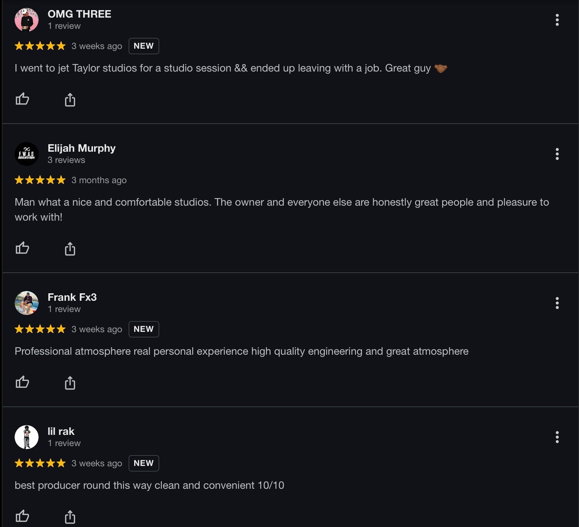579x527 pixels.
Task: Open OMG THREE's reviewer profile name
Action: pos(79,14)
